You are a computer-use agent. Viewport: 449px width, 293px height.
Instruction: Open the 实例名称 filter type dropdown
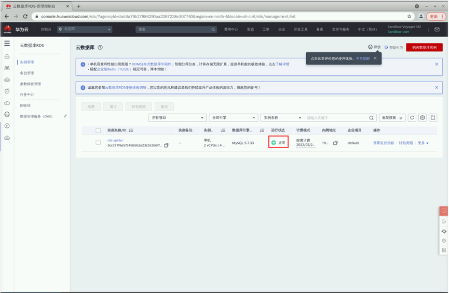click(282, 118)
